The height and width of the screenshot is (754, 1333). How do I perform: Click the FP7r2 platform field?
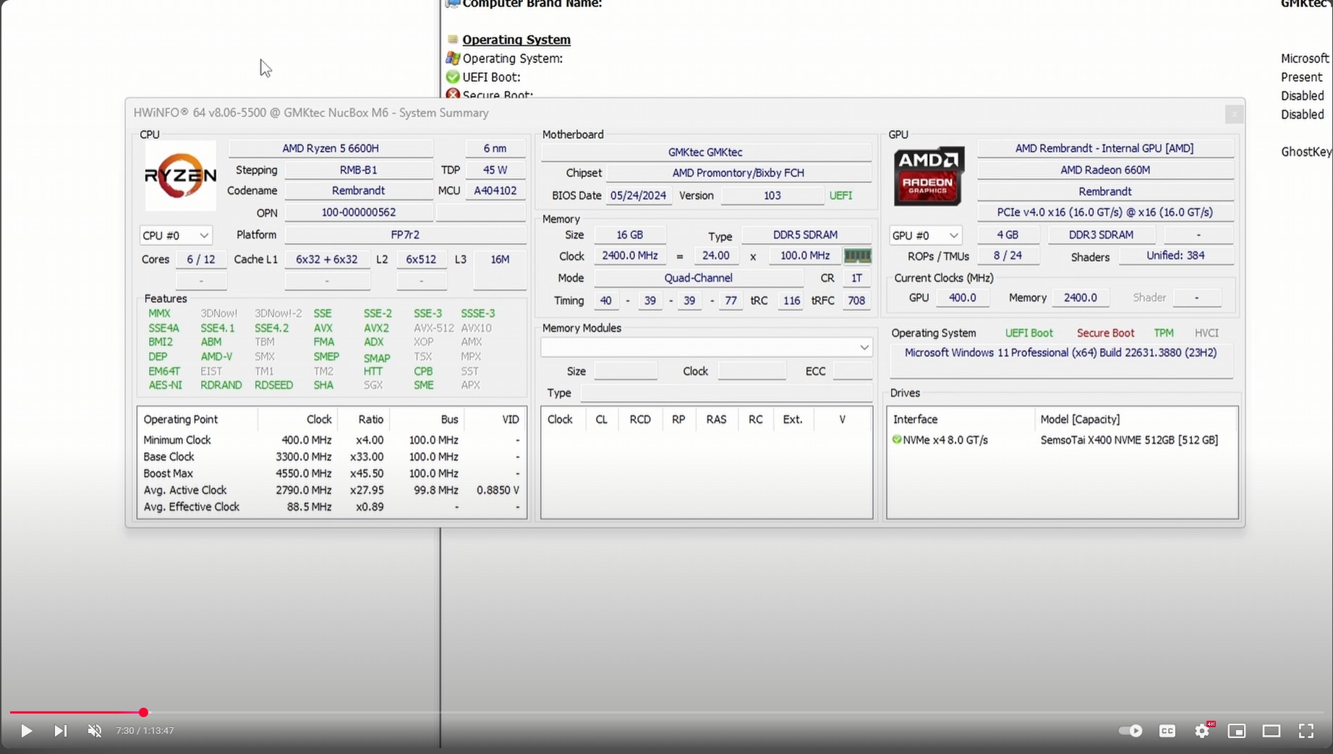tap(405, 235)
